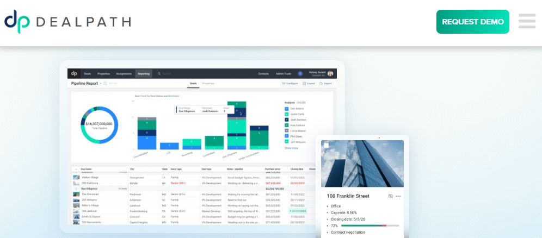This screenshot has width=542, height=238.
Task: Click the 100 Franklin Street building photo
Action: click(x=362, y=164)
